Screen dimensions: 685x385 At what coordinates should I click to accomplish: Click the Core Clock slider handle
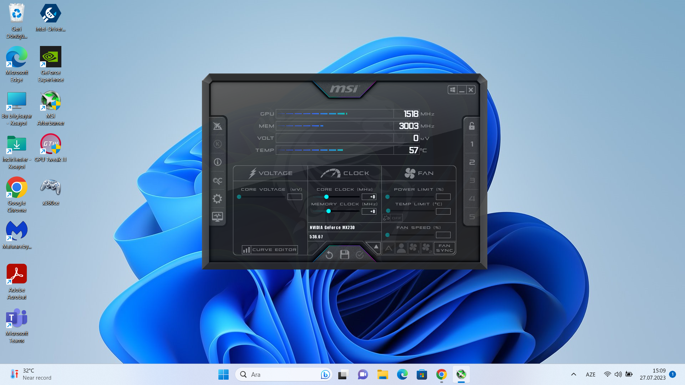tap(326, 197)
